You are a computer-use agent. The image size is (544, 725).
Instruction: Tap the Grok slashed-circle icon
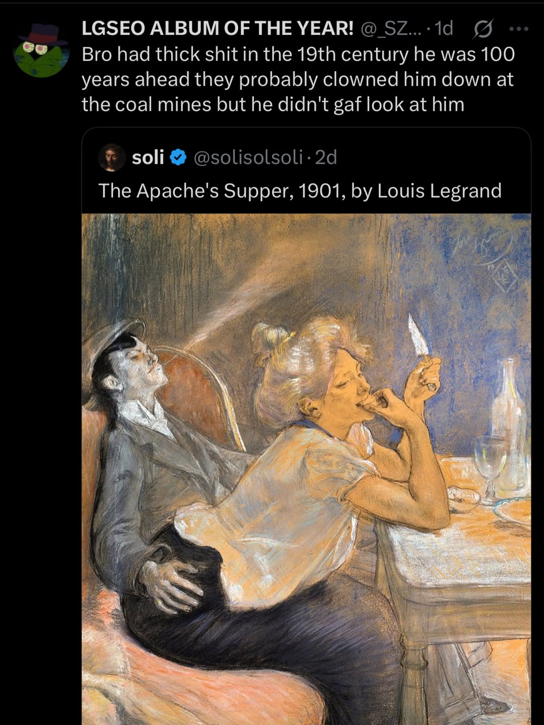(x=483, y=30)
